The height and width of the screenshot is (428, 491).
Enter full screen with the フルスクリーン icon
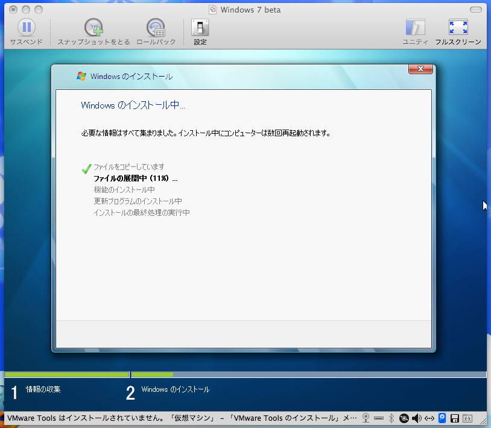(x=458, y=28)
